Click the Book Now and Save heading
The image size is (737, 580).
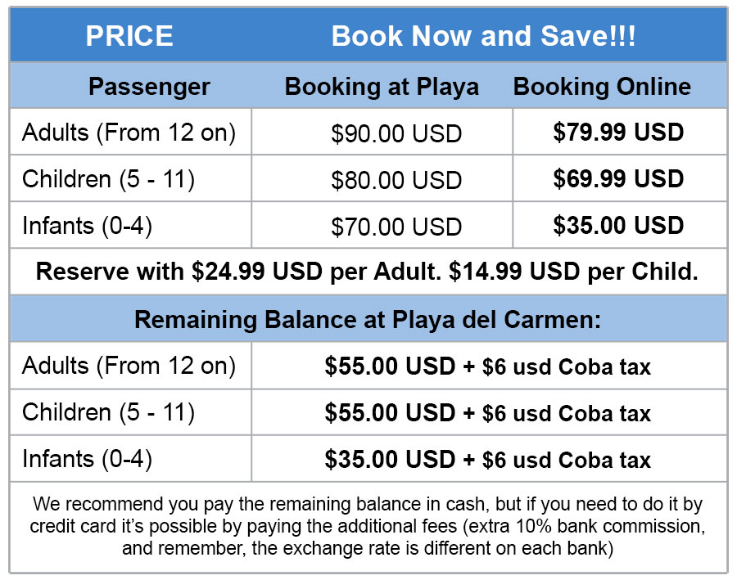point(483,36)
